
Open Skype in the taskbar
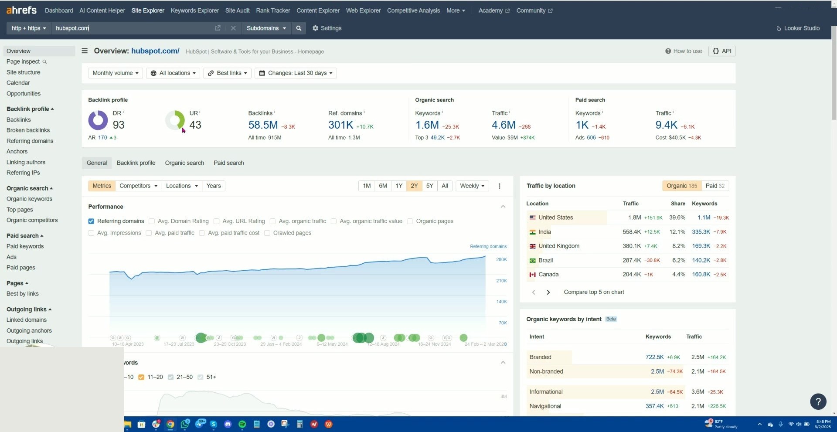[x=214, y=424]
